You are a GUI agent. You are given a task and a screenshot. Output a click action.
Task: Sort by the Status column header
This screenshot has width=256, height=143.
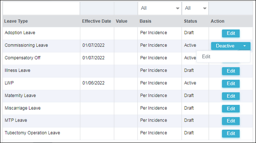coord(190,21)
